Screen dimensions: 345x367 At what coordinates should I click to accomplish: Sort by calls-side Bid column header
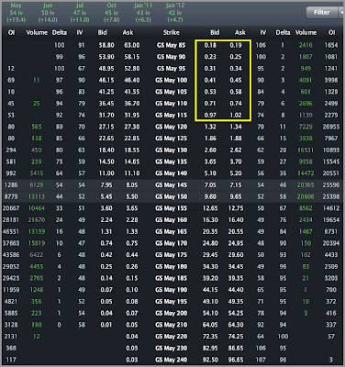[102, 32]
